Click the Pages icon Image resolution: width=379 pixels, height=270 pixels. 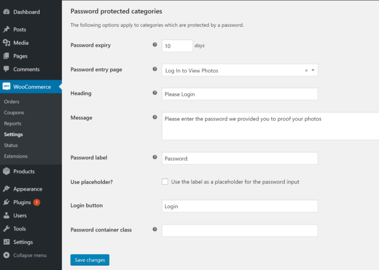click(6, 56)
